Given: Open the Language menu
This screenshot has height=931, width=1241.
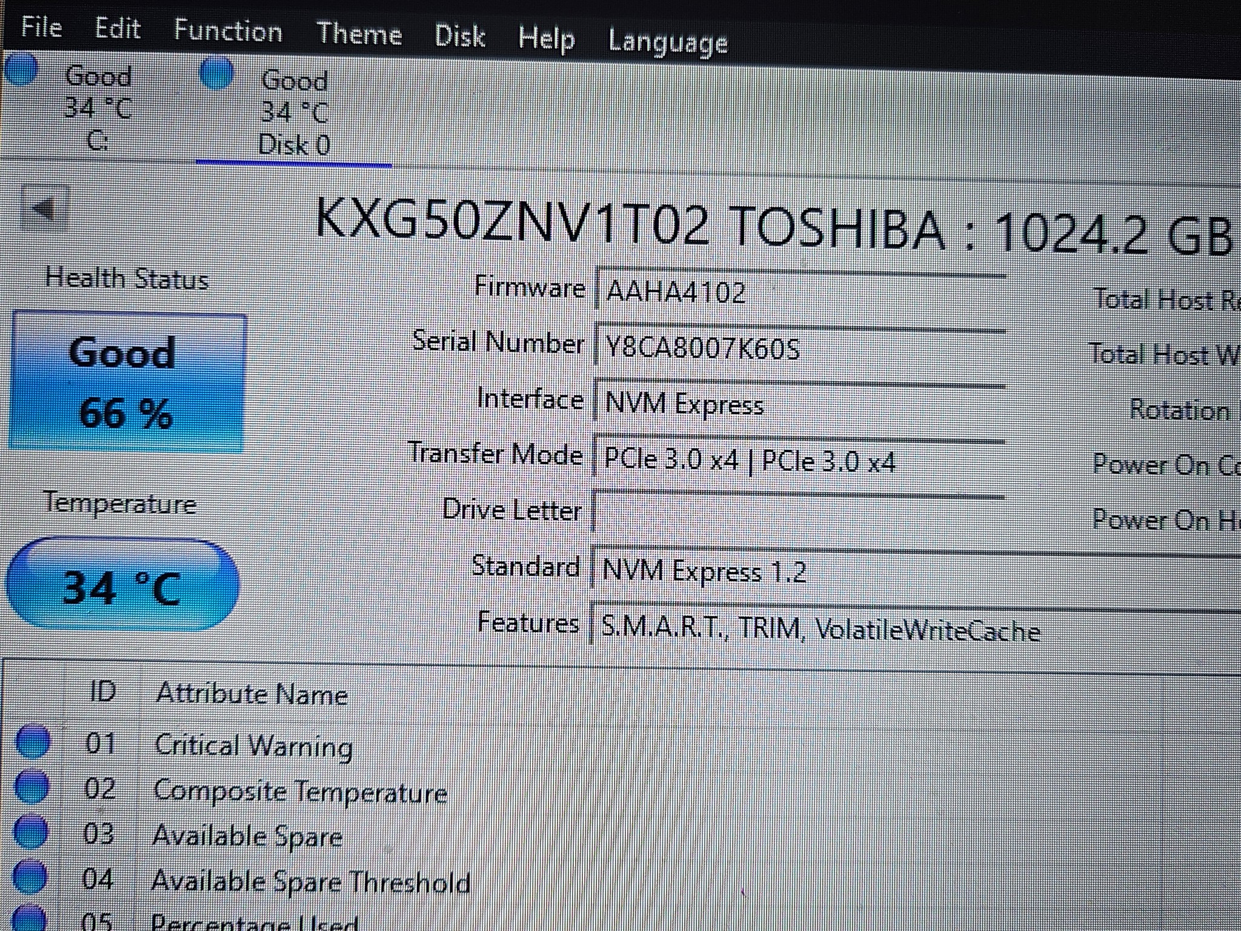Looking at the screenshot, I should click(x=668, y=43).
